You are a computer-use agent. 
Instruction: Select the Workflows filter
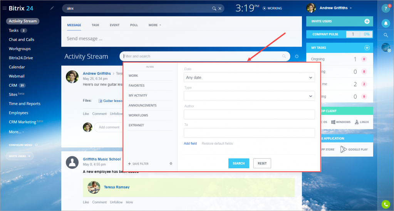150,115
